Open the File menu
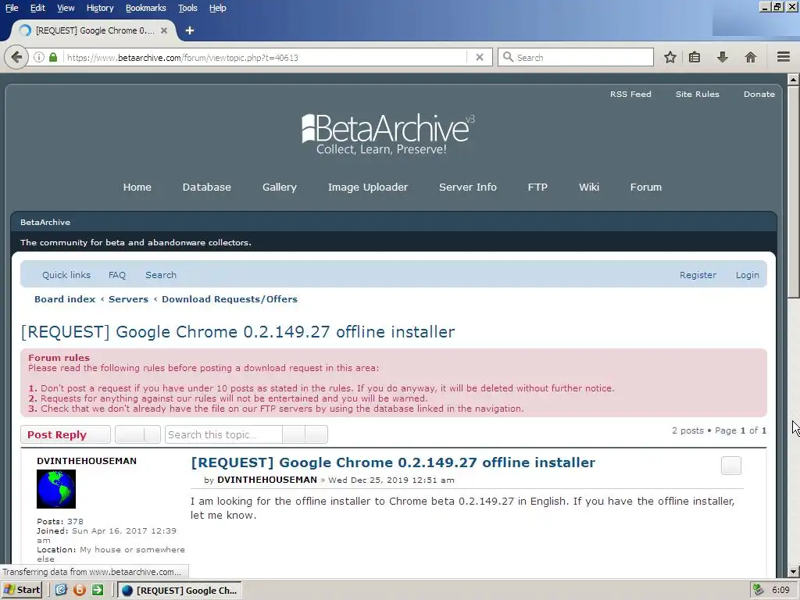Screen dimensions: 800x600 [12, 8]
